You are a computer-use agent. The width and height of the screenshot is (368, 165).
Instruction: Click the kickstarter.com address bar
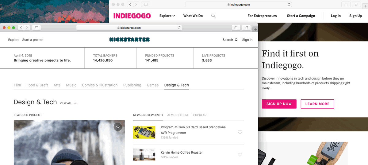coord(129,28)
